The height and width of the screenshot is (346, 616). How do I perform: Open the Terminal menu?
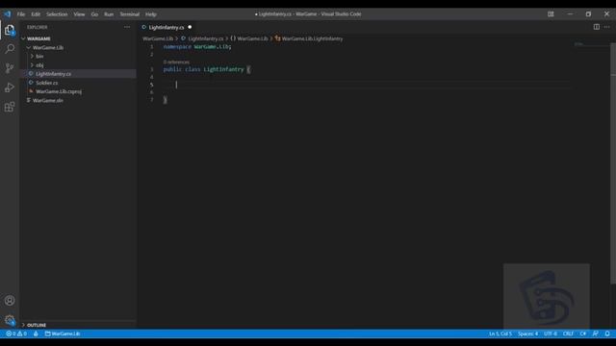point(129,14)
